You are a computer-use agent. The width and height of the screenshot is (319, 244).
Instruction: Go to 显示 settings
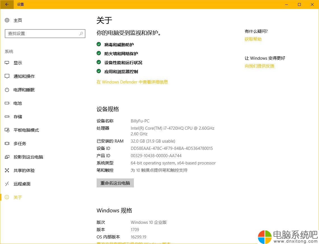pyautogui.click(x=18, y=63)
